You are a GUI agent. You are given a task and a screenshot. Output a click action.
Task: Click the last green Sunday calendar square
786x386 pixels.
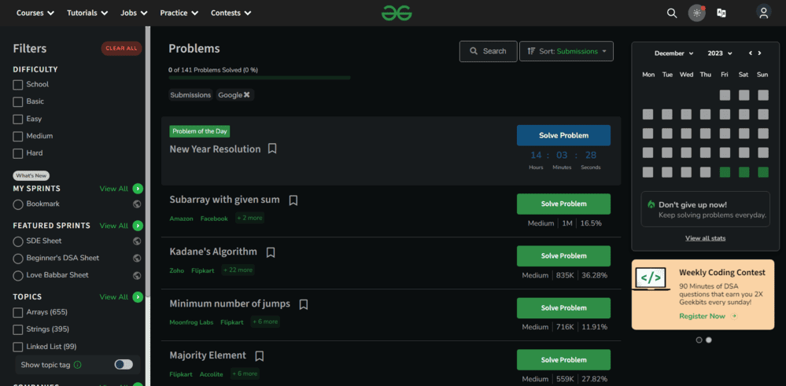(763, 172)
